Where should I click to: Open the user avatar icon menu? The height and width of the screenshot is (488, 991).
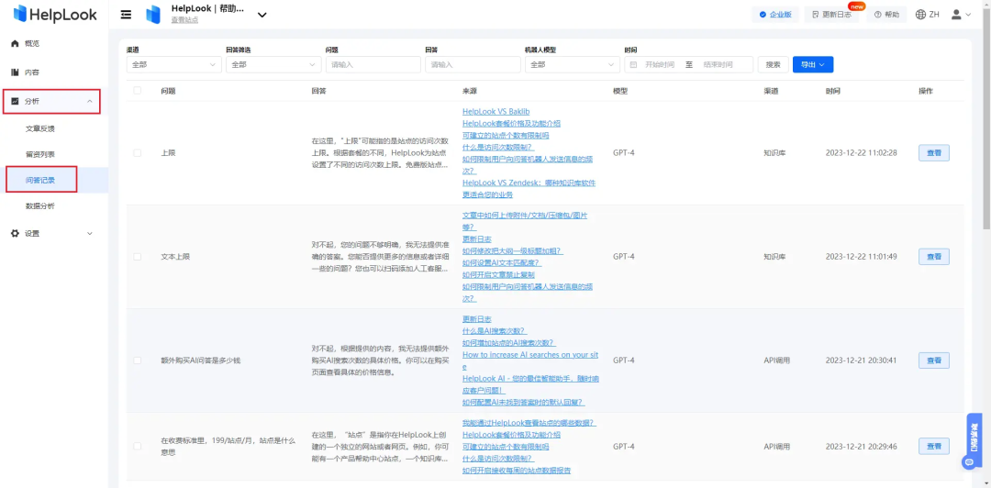point(957,15)
